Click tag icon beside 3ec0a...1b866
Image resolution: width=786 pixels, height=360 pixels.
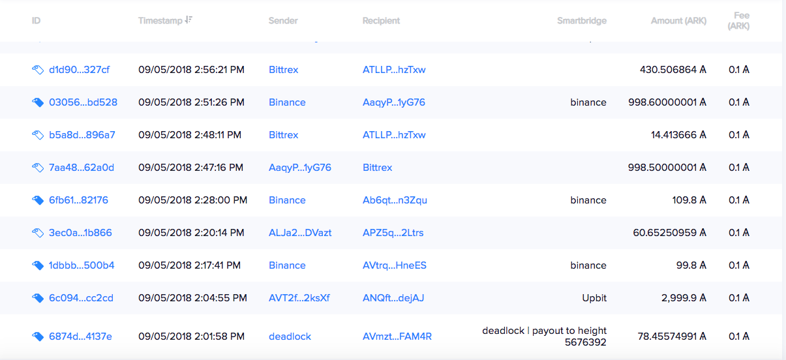(38, 233)
